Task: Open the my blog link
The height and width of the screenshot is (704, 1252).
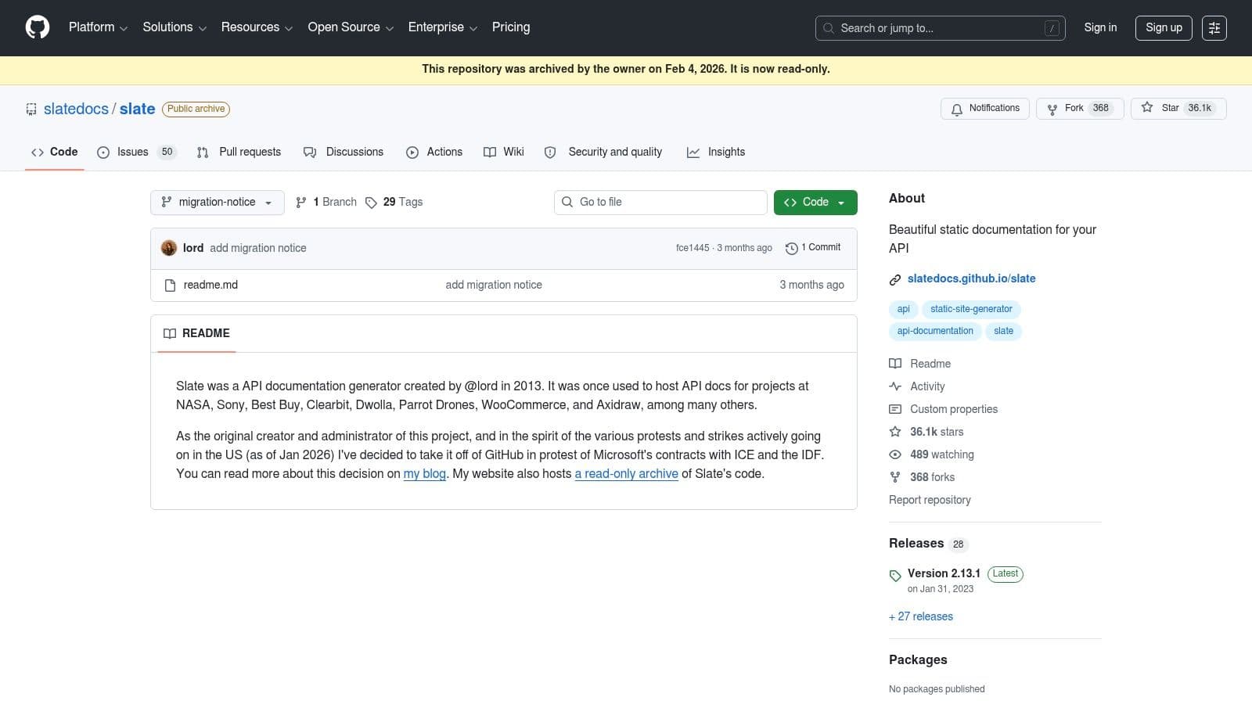Action: coord(425,473)
